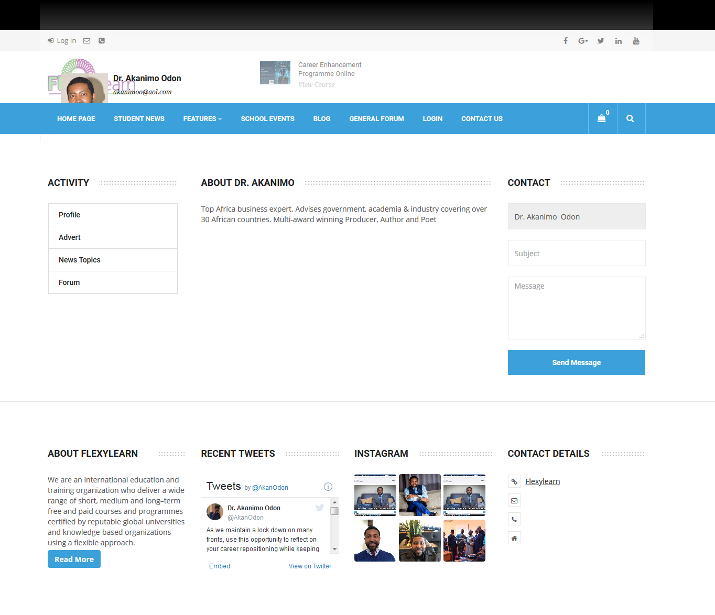Expand the Features dropdown menu
The image size is (715, 615).
coord(202,119)
